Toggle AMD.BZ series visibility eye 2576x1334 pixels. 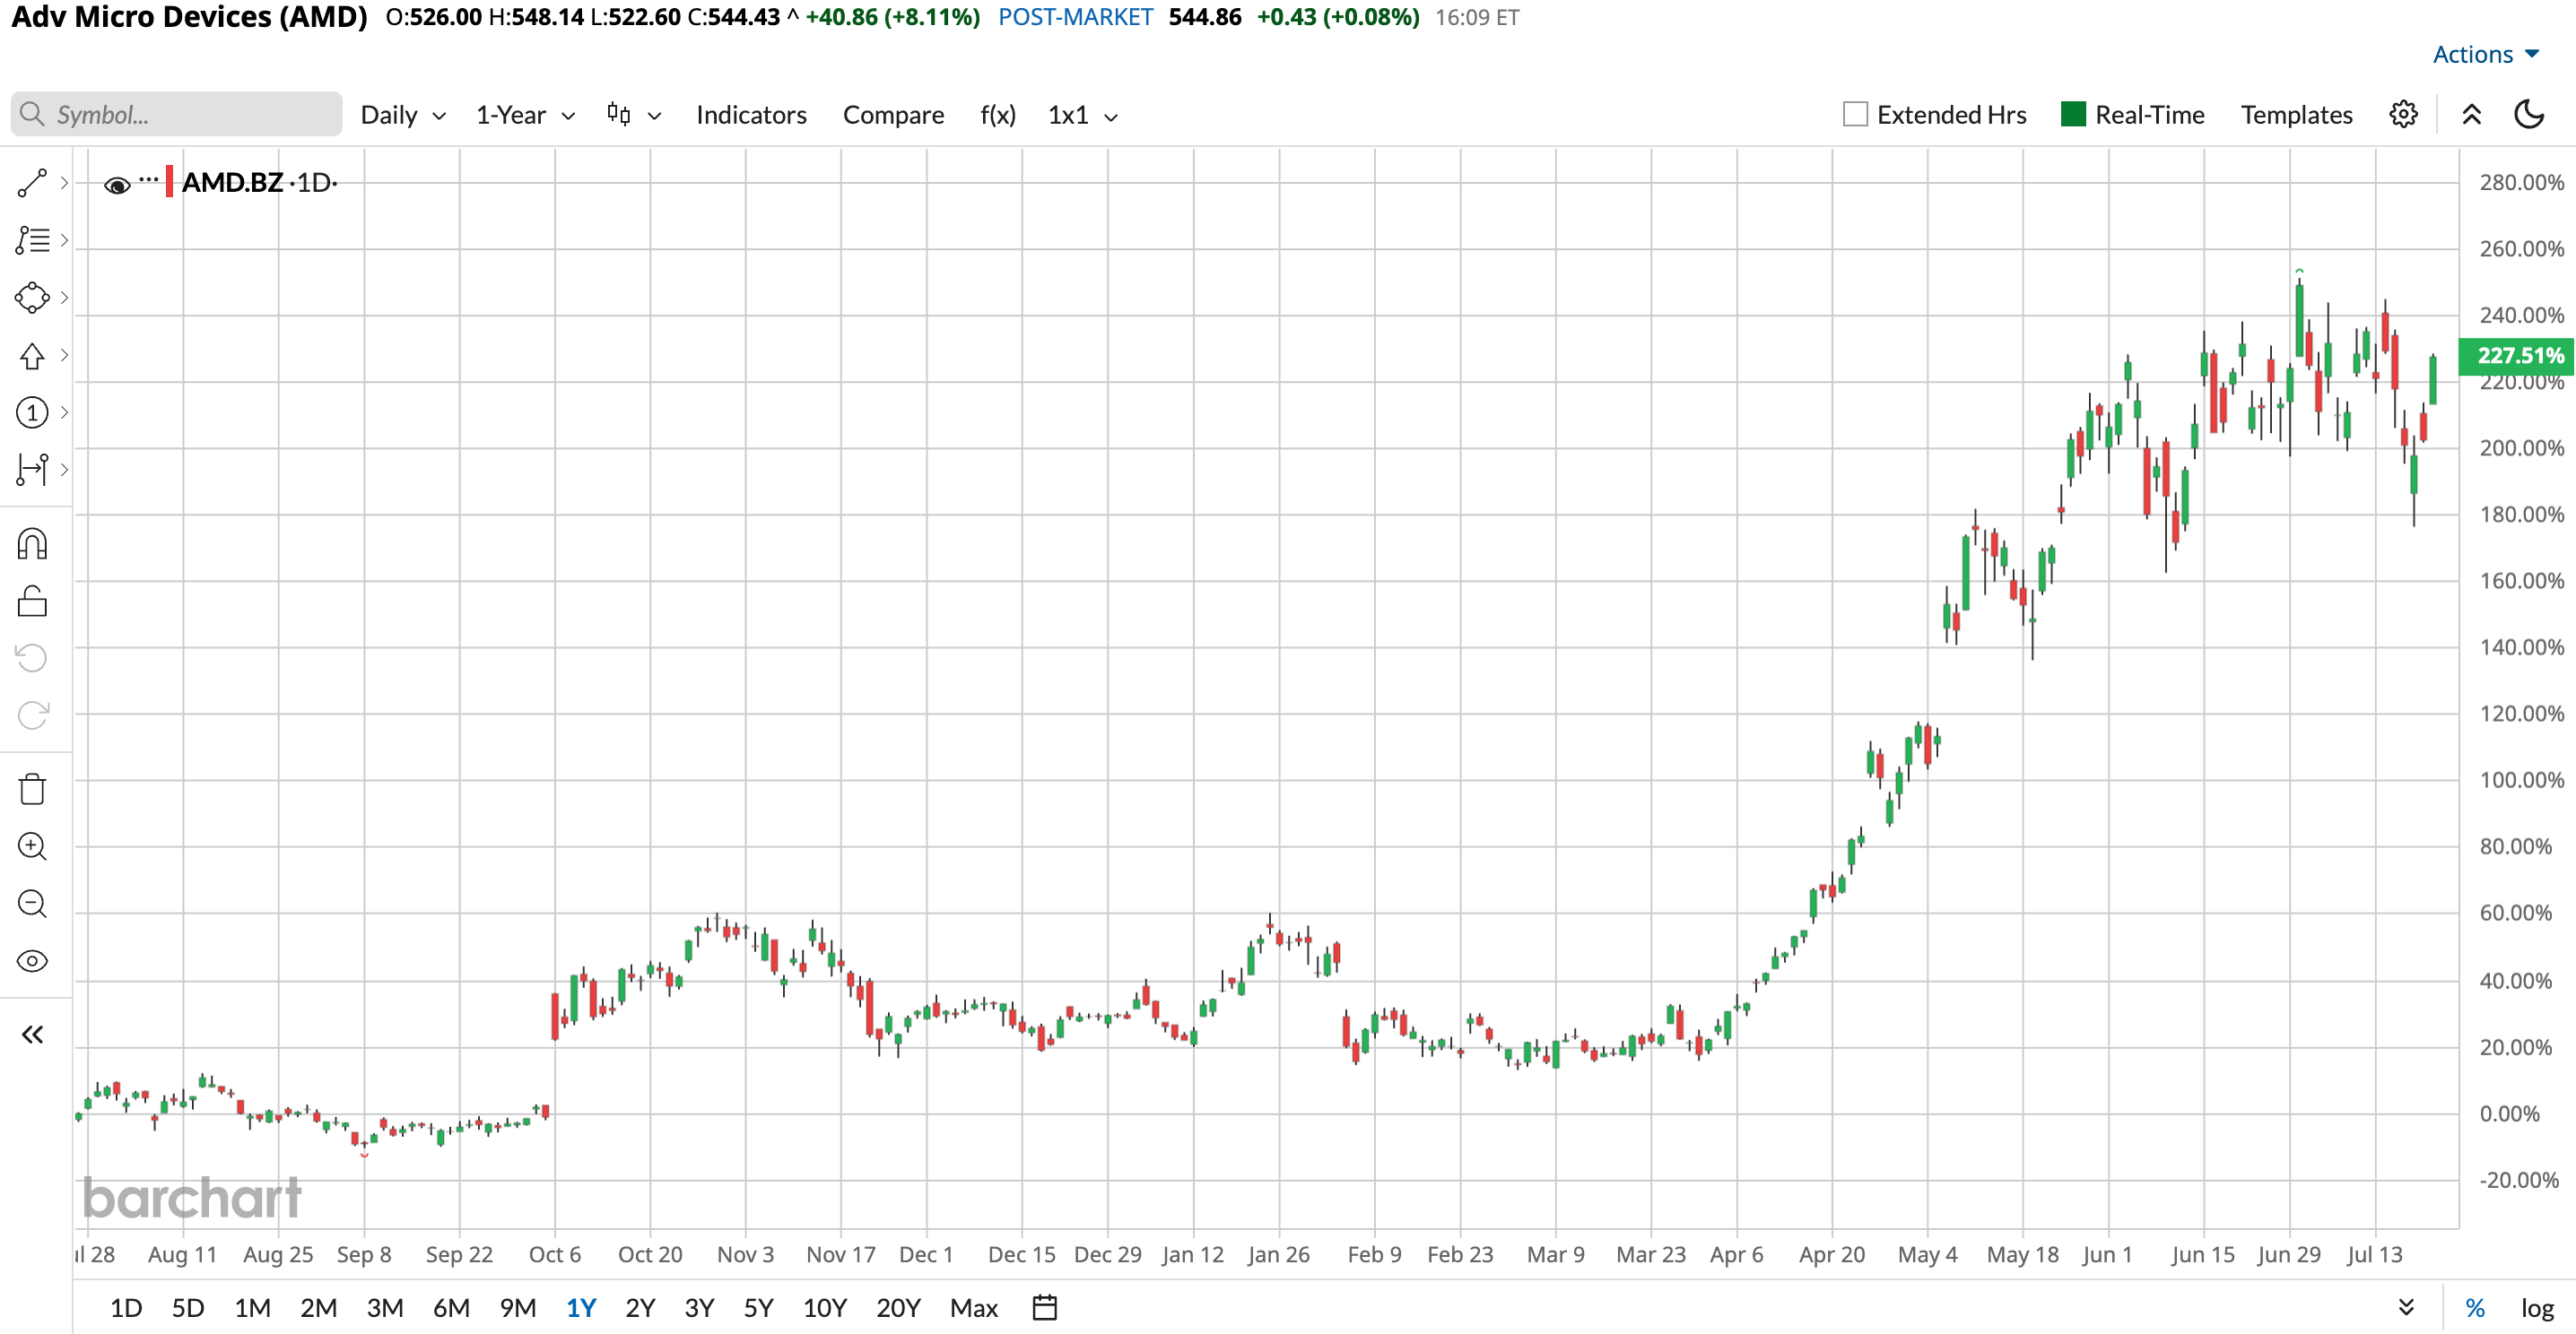click(x=117, y=185)
